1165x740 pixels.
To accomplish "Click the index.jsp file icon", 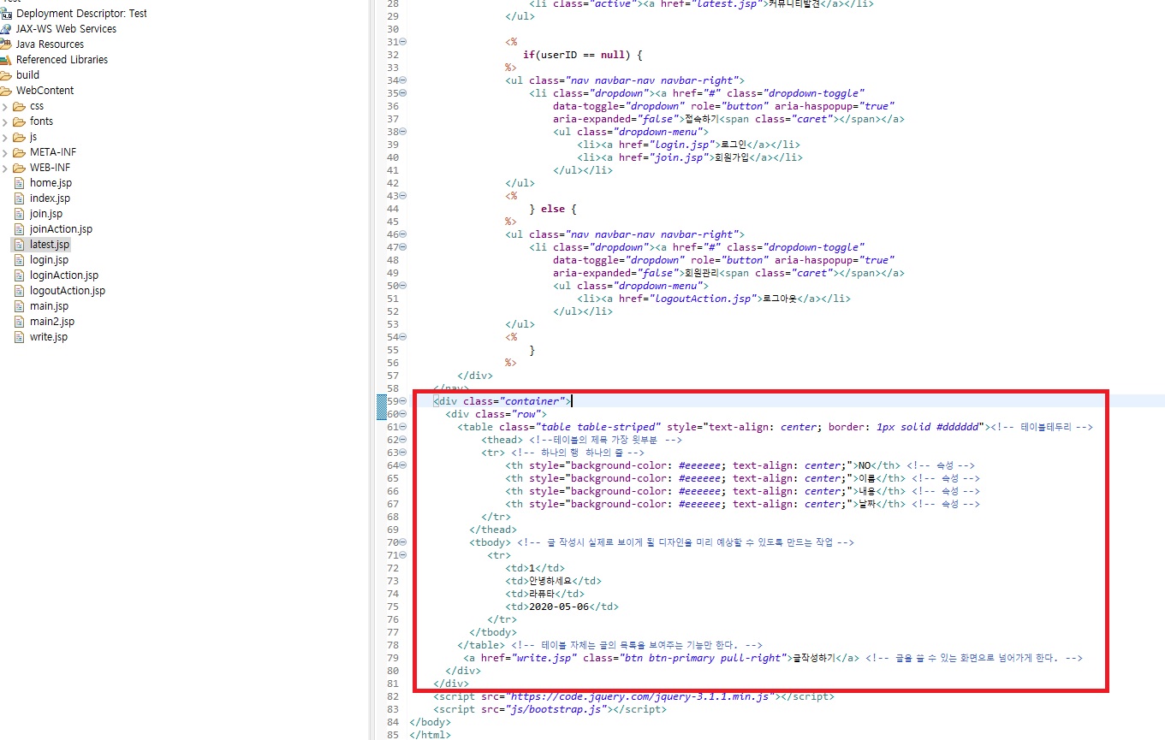I will tap(21, 198).
